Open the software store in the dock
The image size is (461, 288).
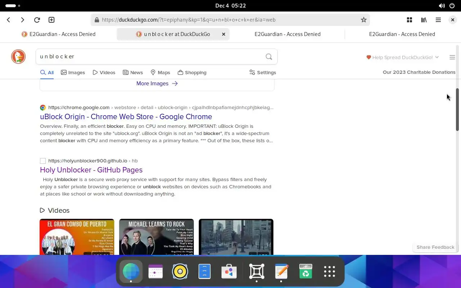pyautogui.click(x=229, y=271)
